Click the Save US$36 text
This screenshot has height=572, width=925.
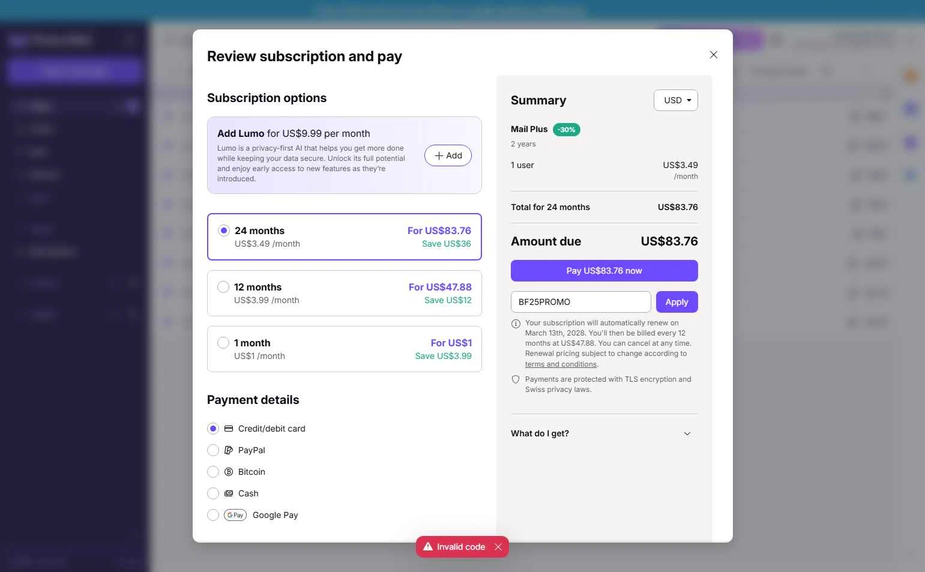[x=447, y=244]
